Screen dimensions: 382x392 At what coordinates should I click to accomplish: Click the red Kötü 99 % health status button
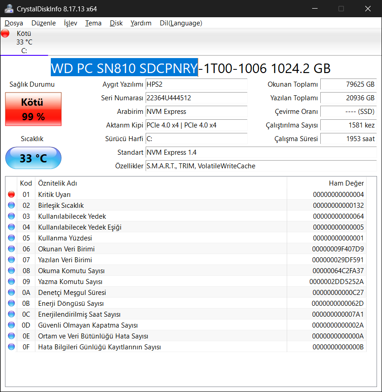coord(33,109)
